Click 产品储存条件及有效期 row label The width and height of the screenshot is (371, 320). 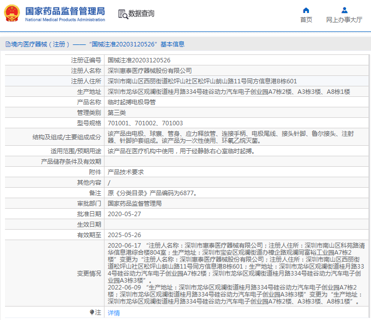click(x=71, y=162)
